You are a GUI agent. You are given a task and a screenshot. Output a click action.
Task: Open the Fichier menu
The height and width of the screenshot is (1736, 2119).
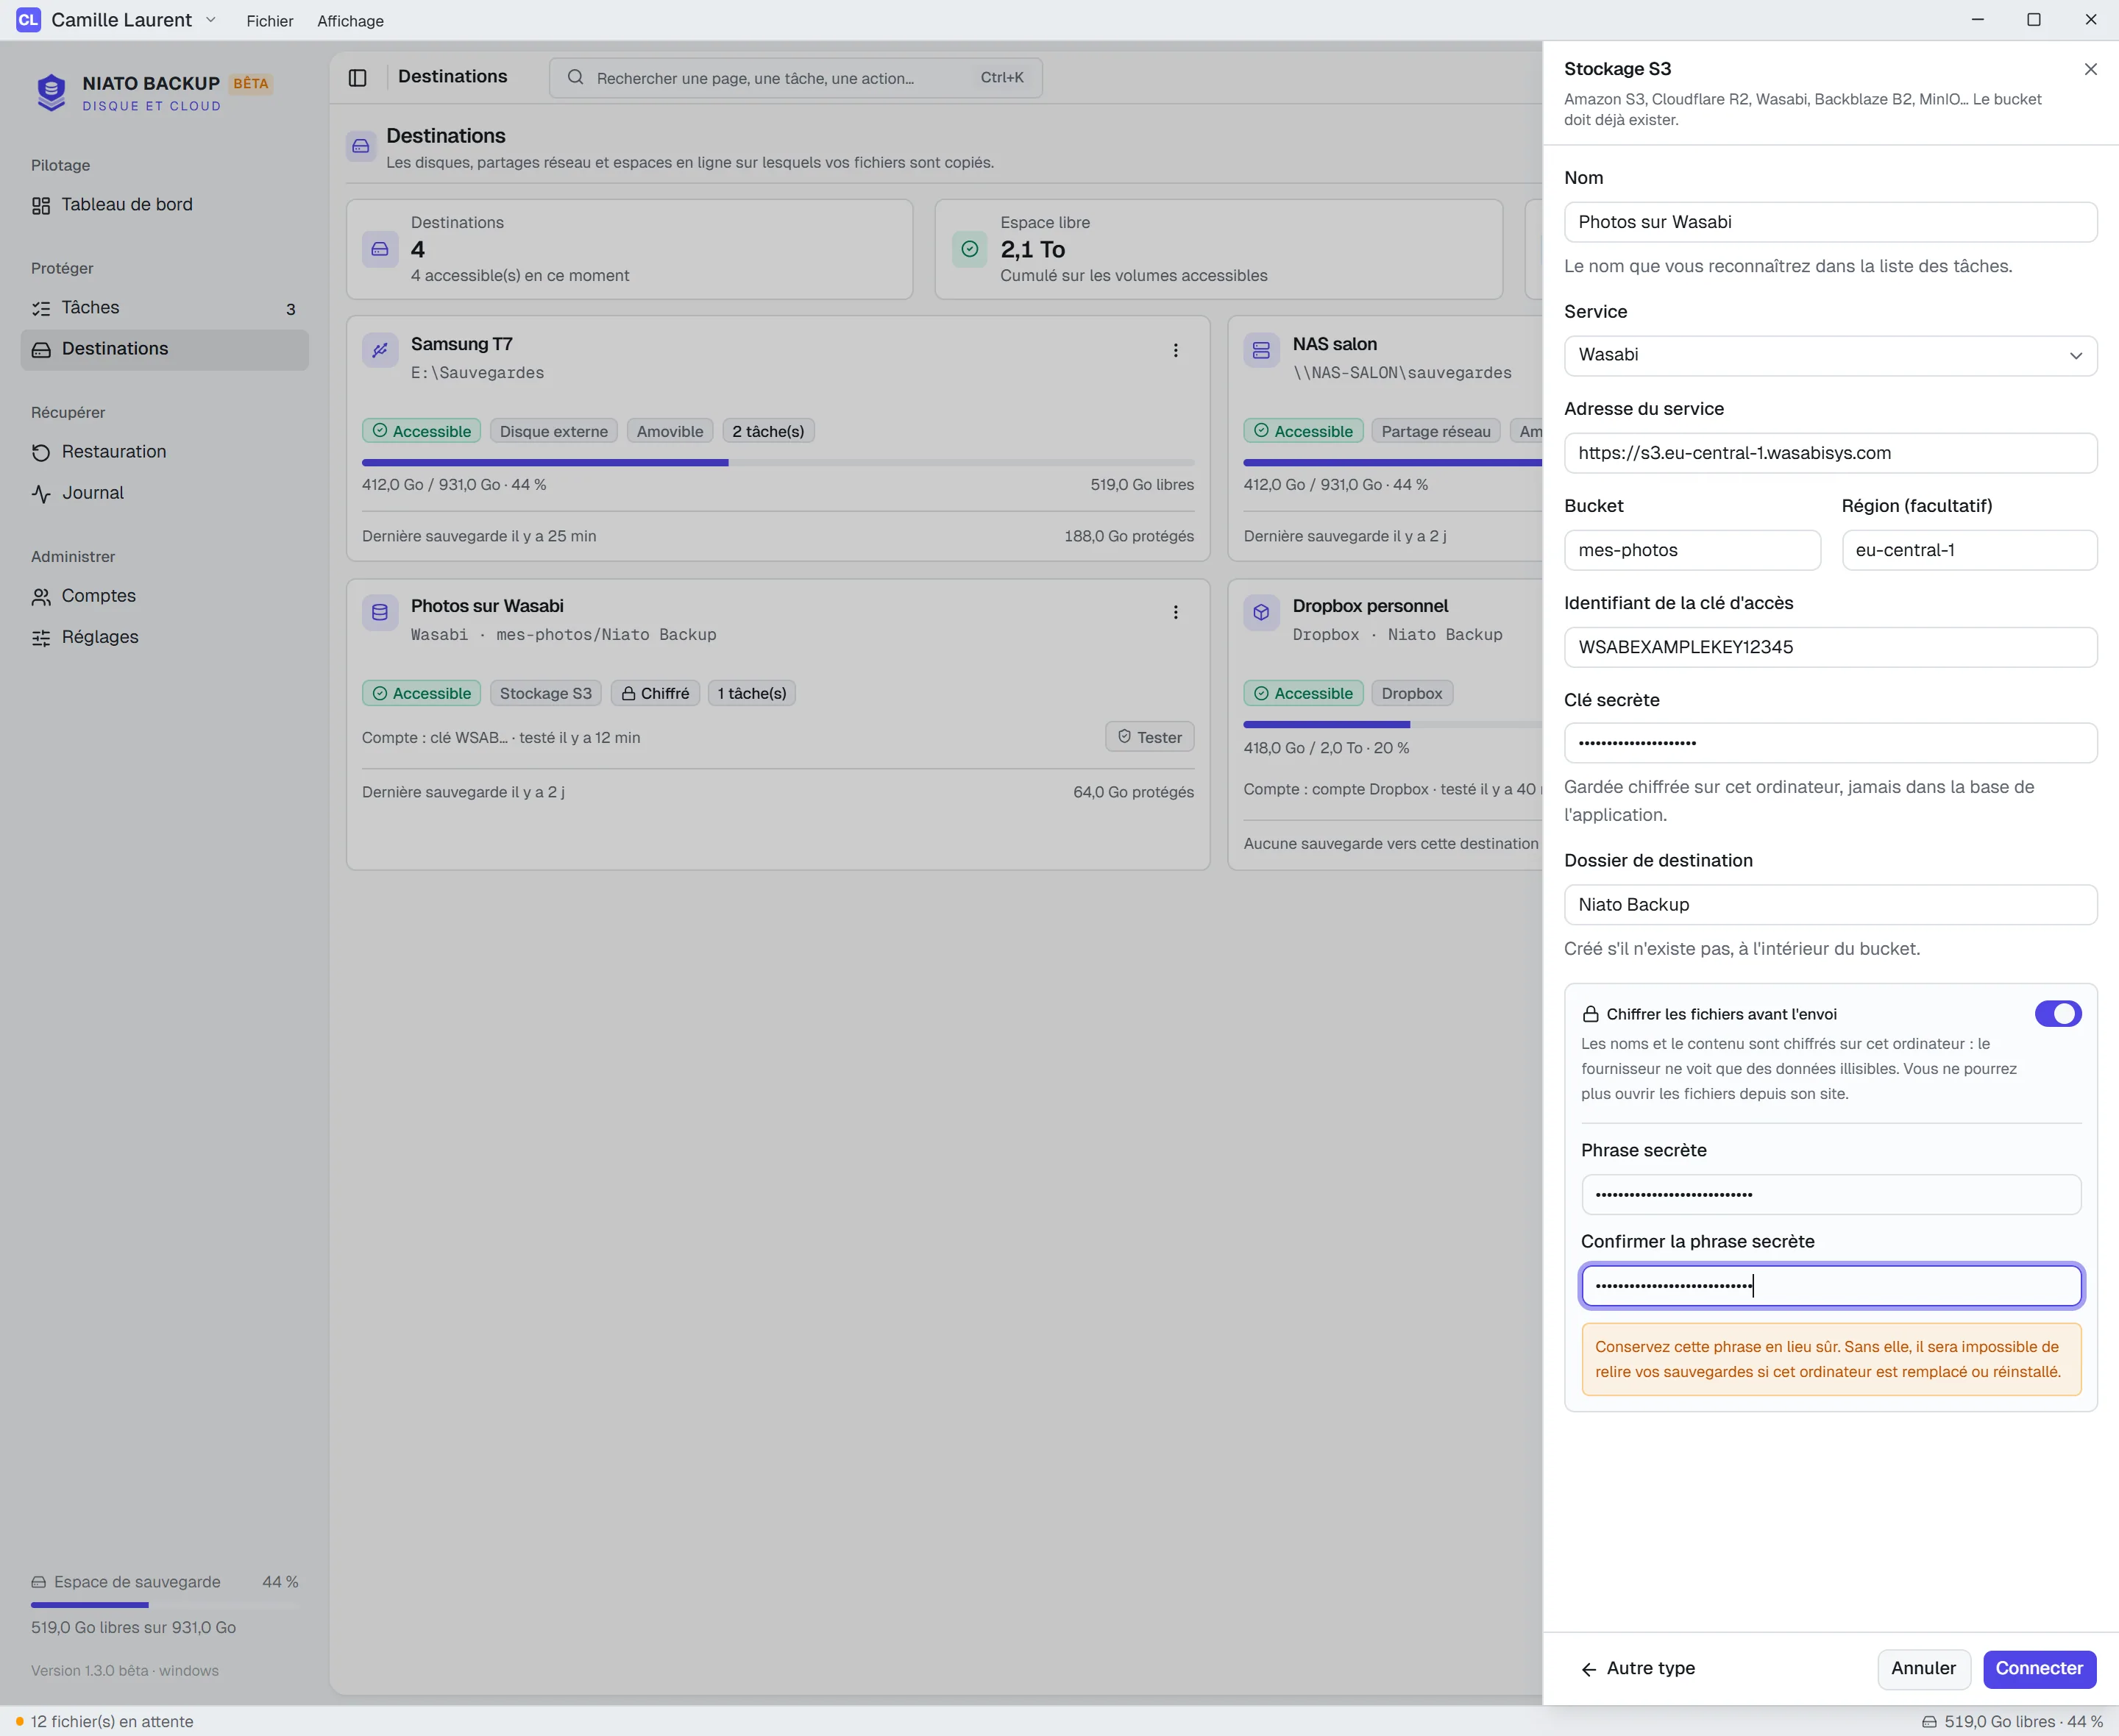tap(270, 21)
